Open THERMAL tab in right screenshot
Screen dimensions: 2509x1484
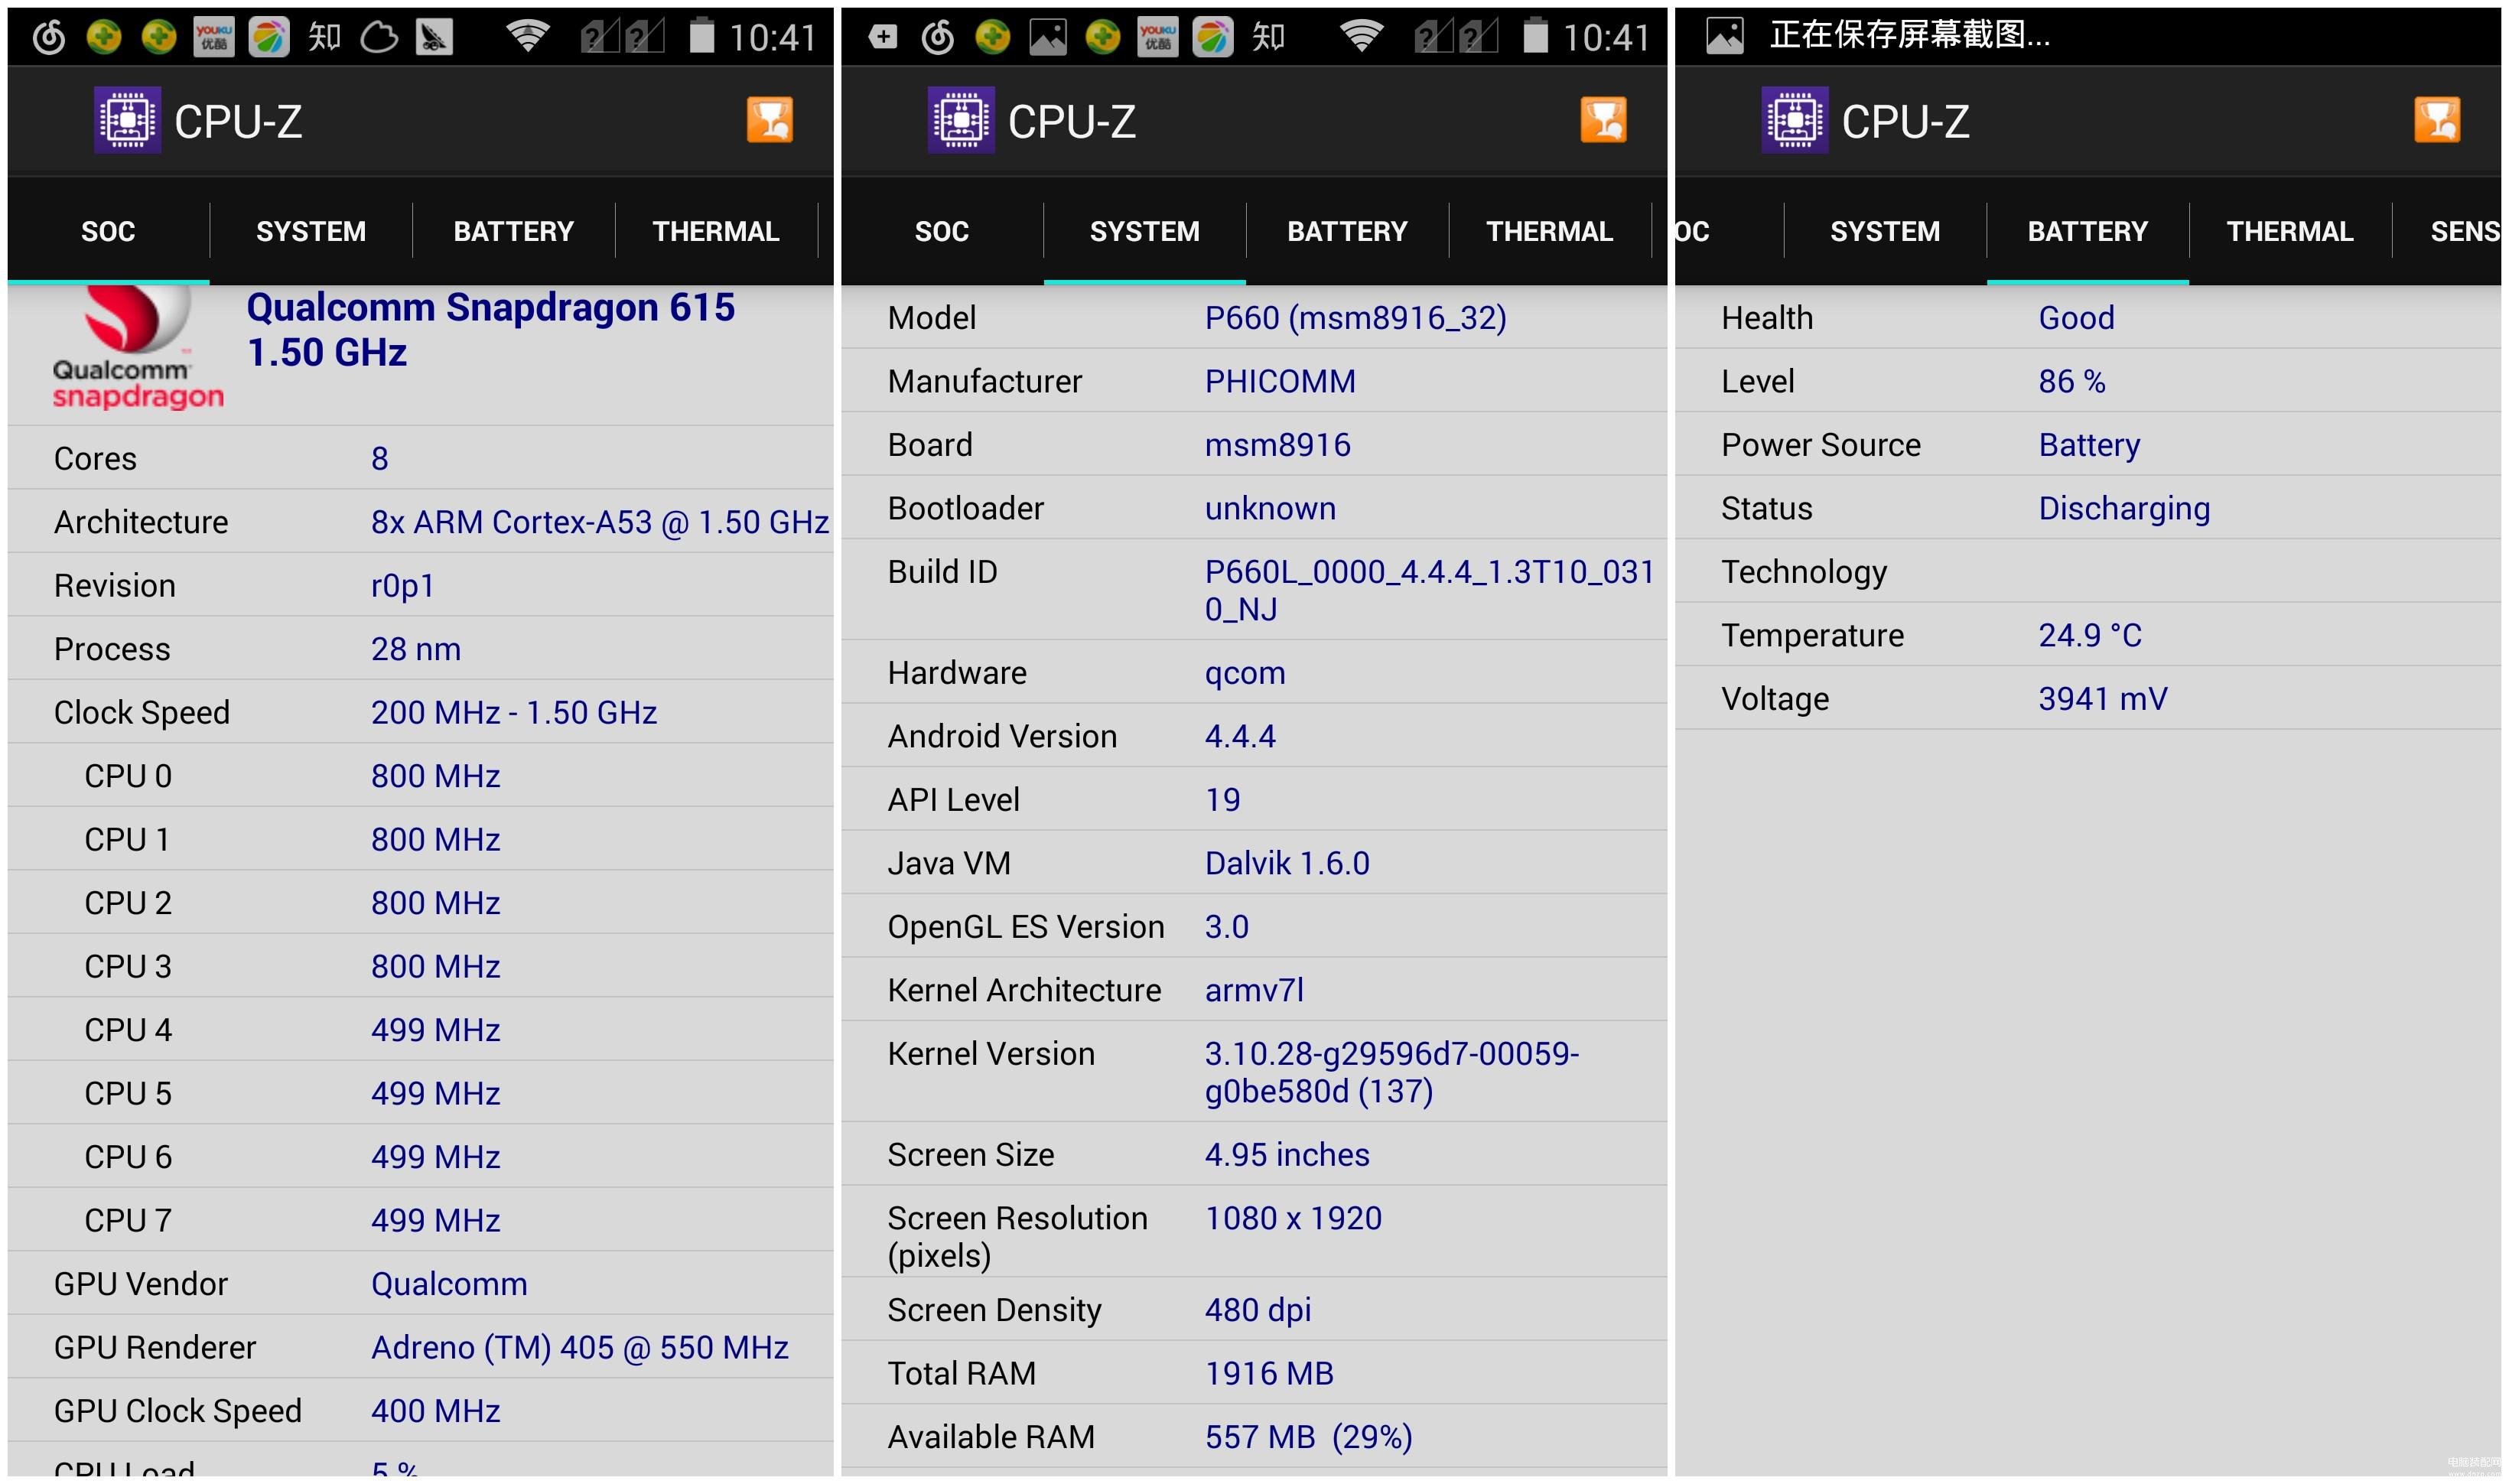[x=2290, y=231]
